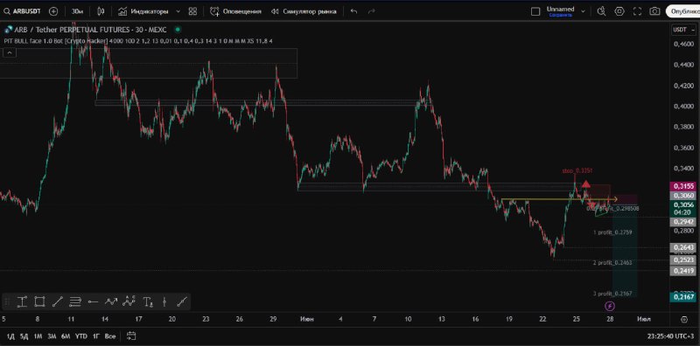Open indicator templates grid icon
This screenshot has height=346, width=700.
click(x=192, y=11)
